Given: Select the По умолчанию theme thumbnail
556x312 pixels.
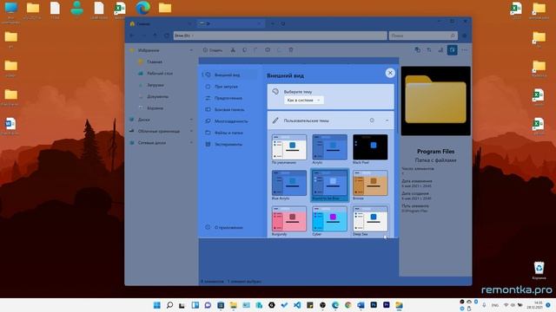Looking at the screenshot, I should point(289,147).
